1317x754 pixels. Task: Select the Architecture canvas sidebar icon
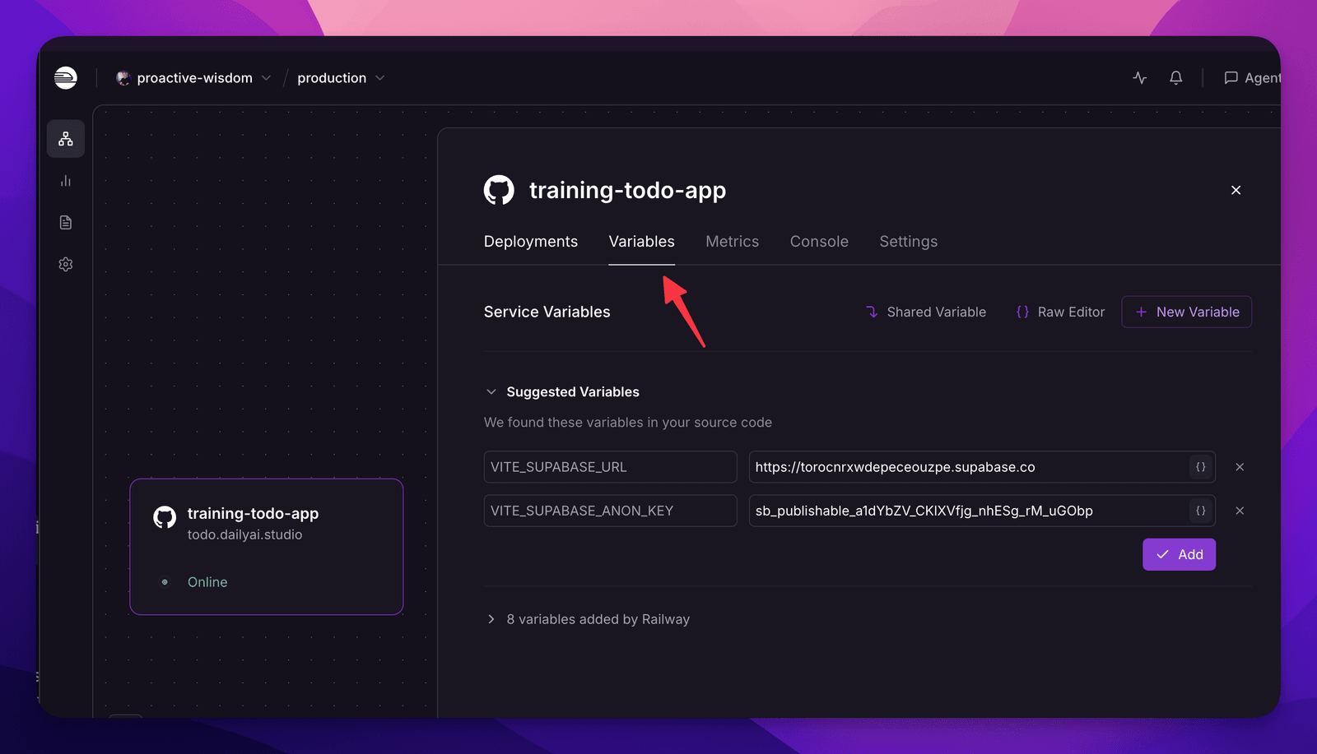[x=66, y=139]
